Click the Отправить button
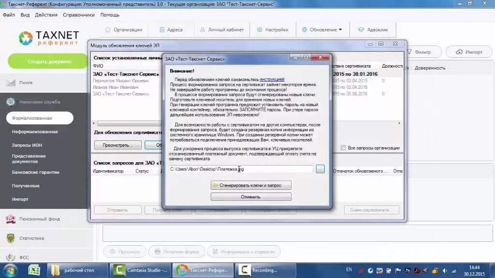This screenshot has height=278, width=495. 117,210
